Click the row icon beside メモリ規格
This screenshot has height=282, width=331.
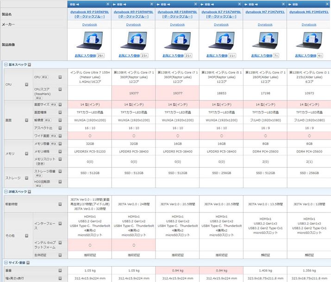pos(60,151)
